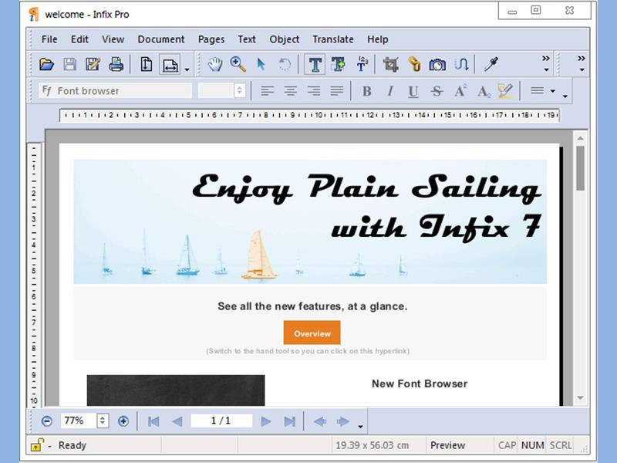Select the Crop tool
The image size is (617, 463).
pos(391,64)
